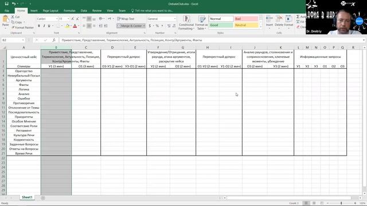Decrease font size with the smaller A icon
The height and width of the screenshot is (206, 367).
point(77,19)
